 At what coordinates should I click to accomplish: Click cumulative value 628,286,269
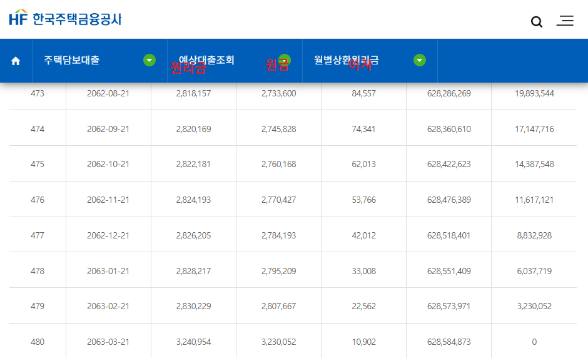point(449,93)
